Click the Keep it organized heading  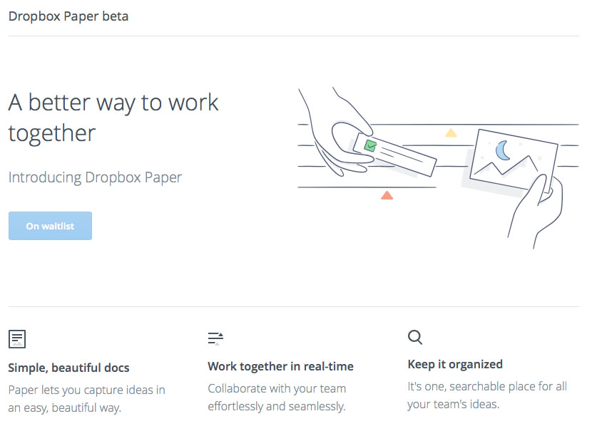(x=455, y=364)
